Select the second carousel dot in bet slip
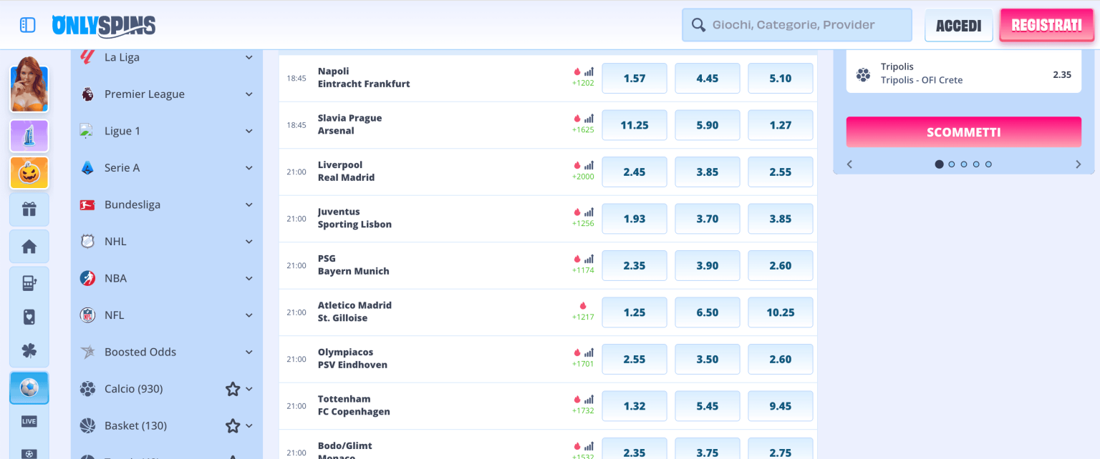Viewport: 1100px width, 459px height. 952,164
